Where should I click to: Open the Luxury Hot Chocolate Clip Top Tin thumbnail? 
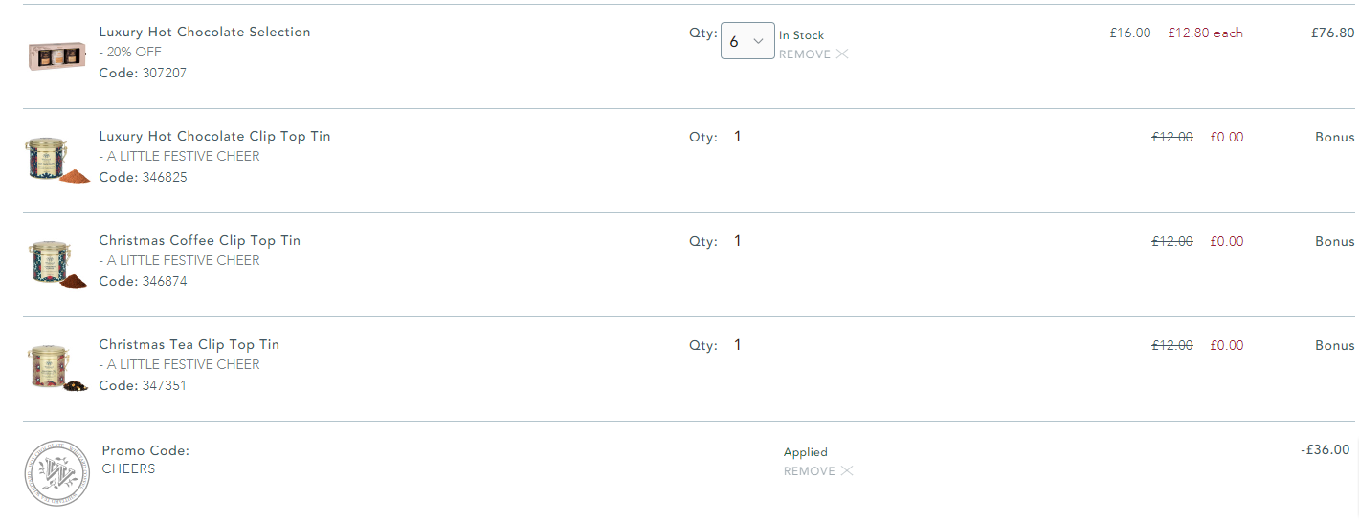point(57,159)
